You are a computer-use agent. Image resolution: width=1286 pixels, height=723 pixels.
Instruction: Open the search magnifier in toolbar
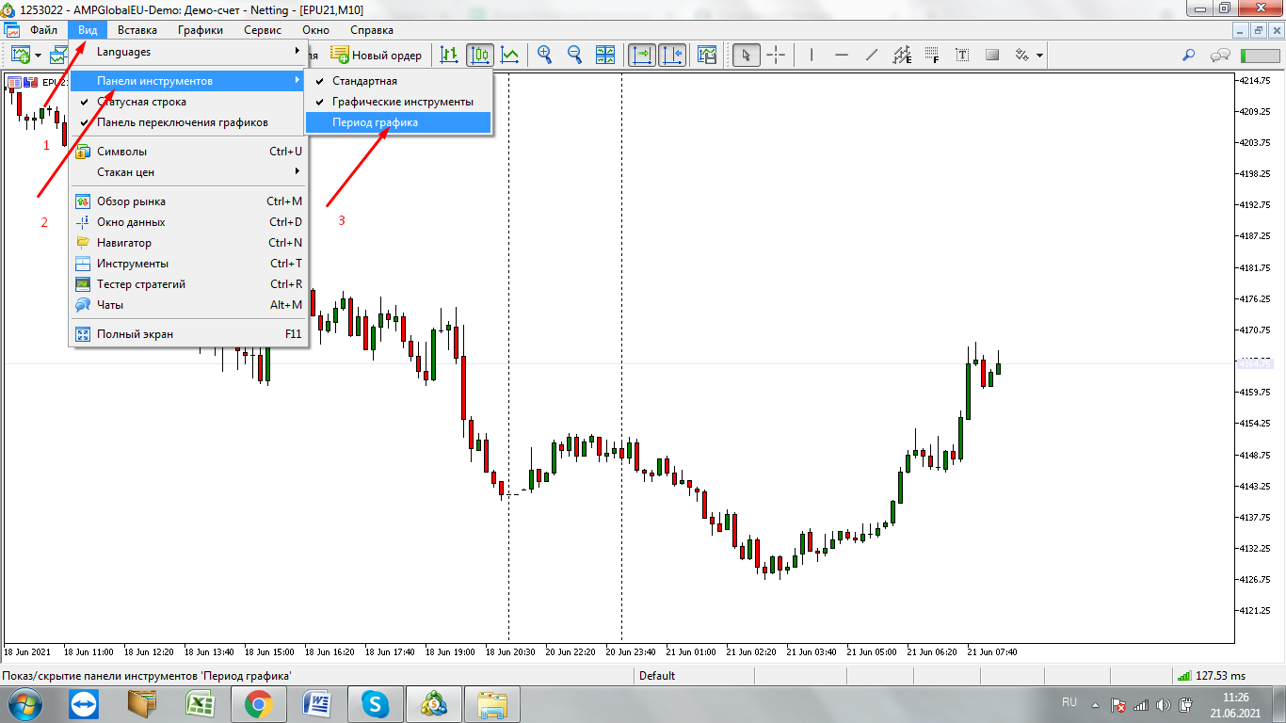(x=1189, y=55)
